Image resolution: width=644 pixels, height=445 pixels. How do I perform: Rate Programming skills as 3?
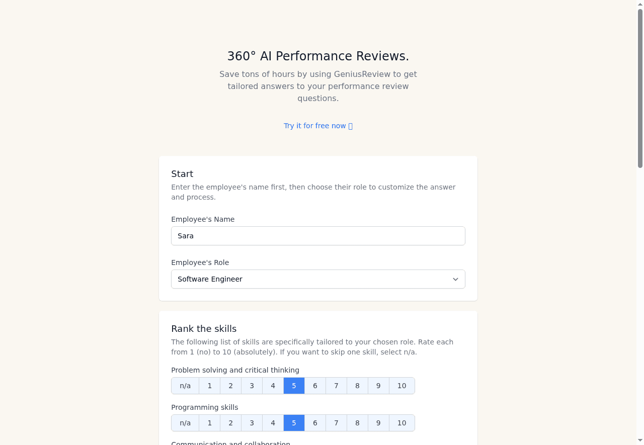tap(252, 423)
